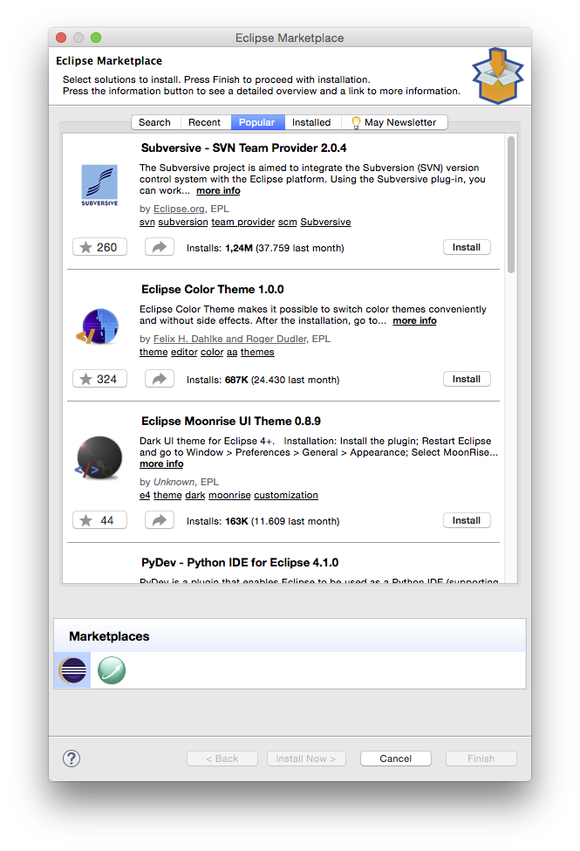580x851 pixels.
Task: Click the Install Now button
Action: point(306,758)
